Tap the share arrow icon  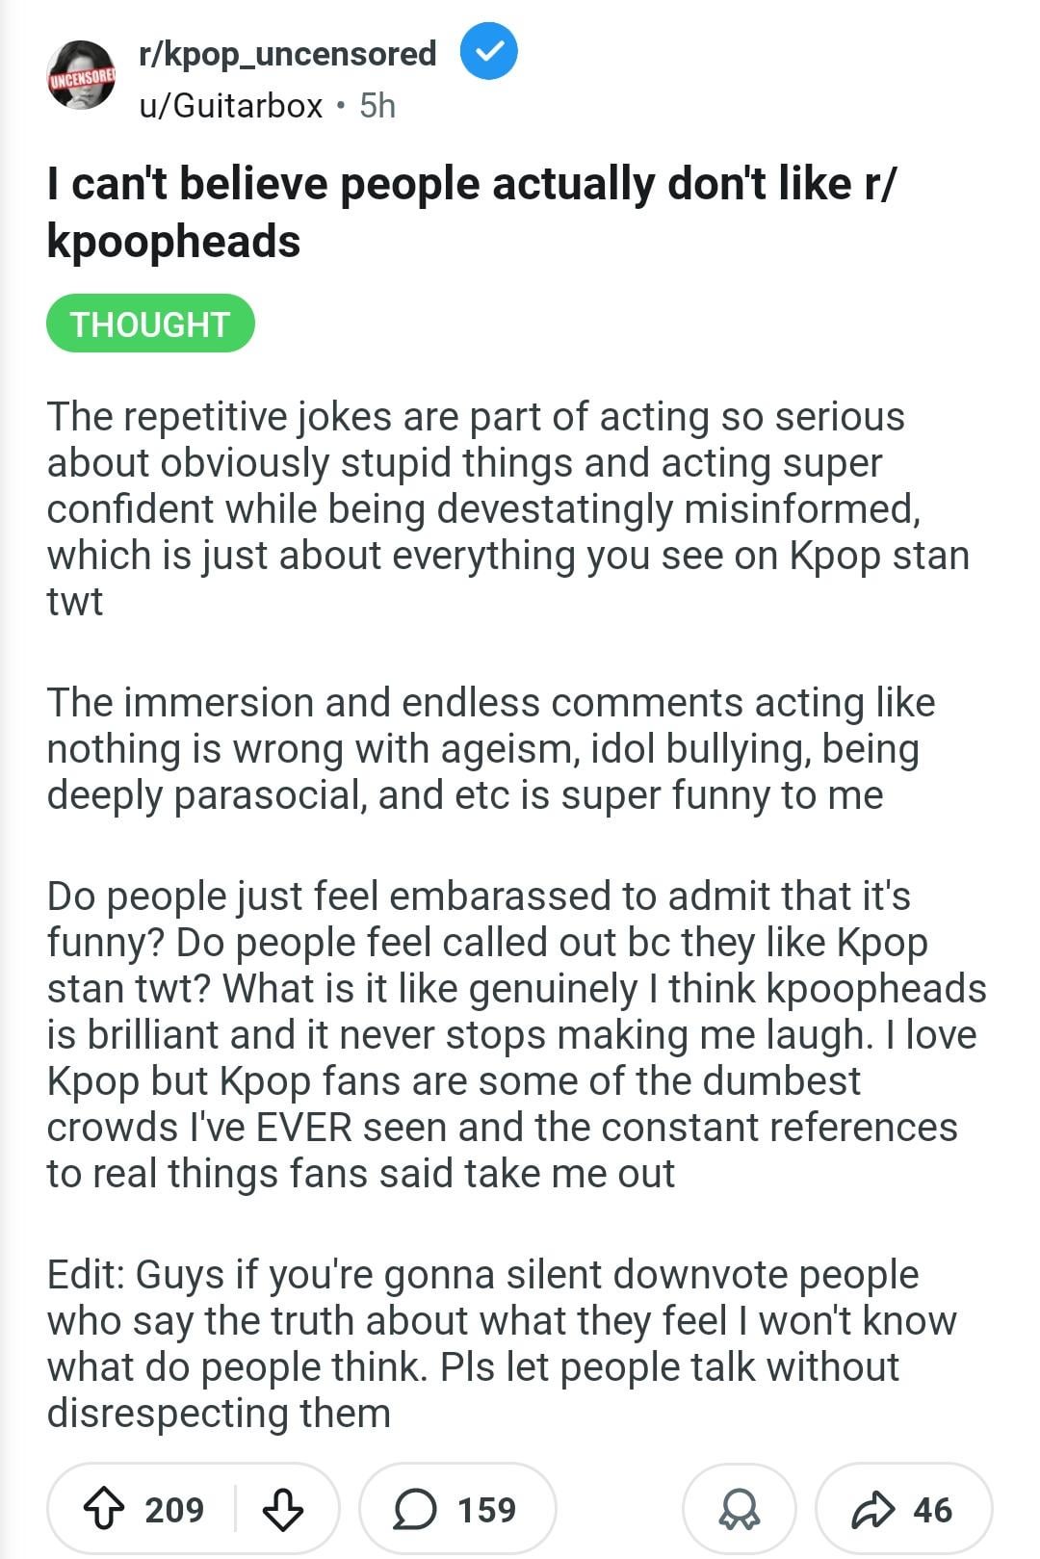click(x=872, y=1509)
